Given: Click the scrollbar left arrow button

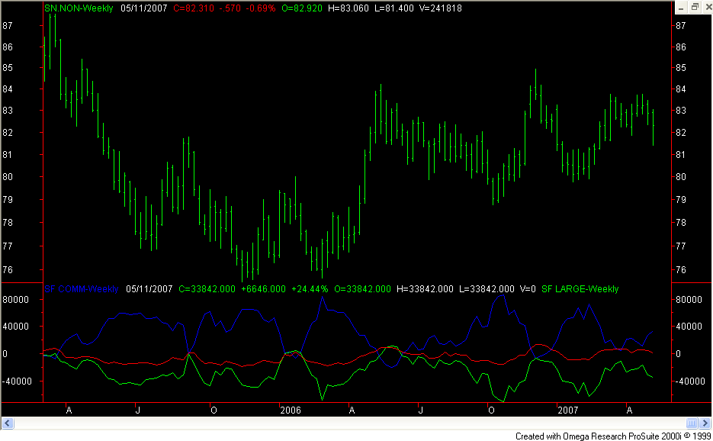Looking at the screenshot, I should coord(8,423).
